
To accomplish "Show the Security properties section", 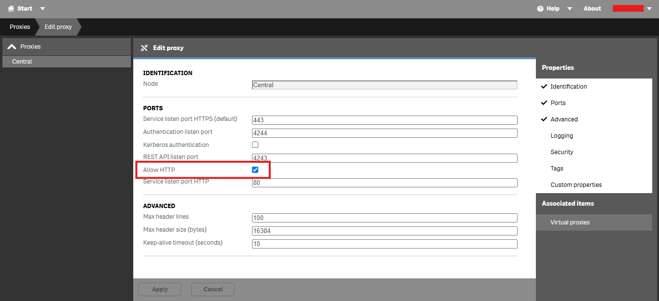I will [561, 152].
